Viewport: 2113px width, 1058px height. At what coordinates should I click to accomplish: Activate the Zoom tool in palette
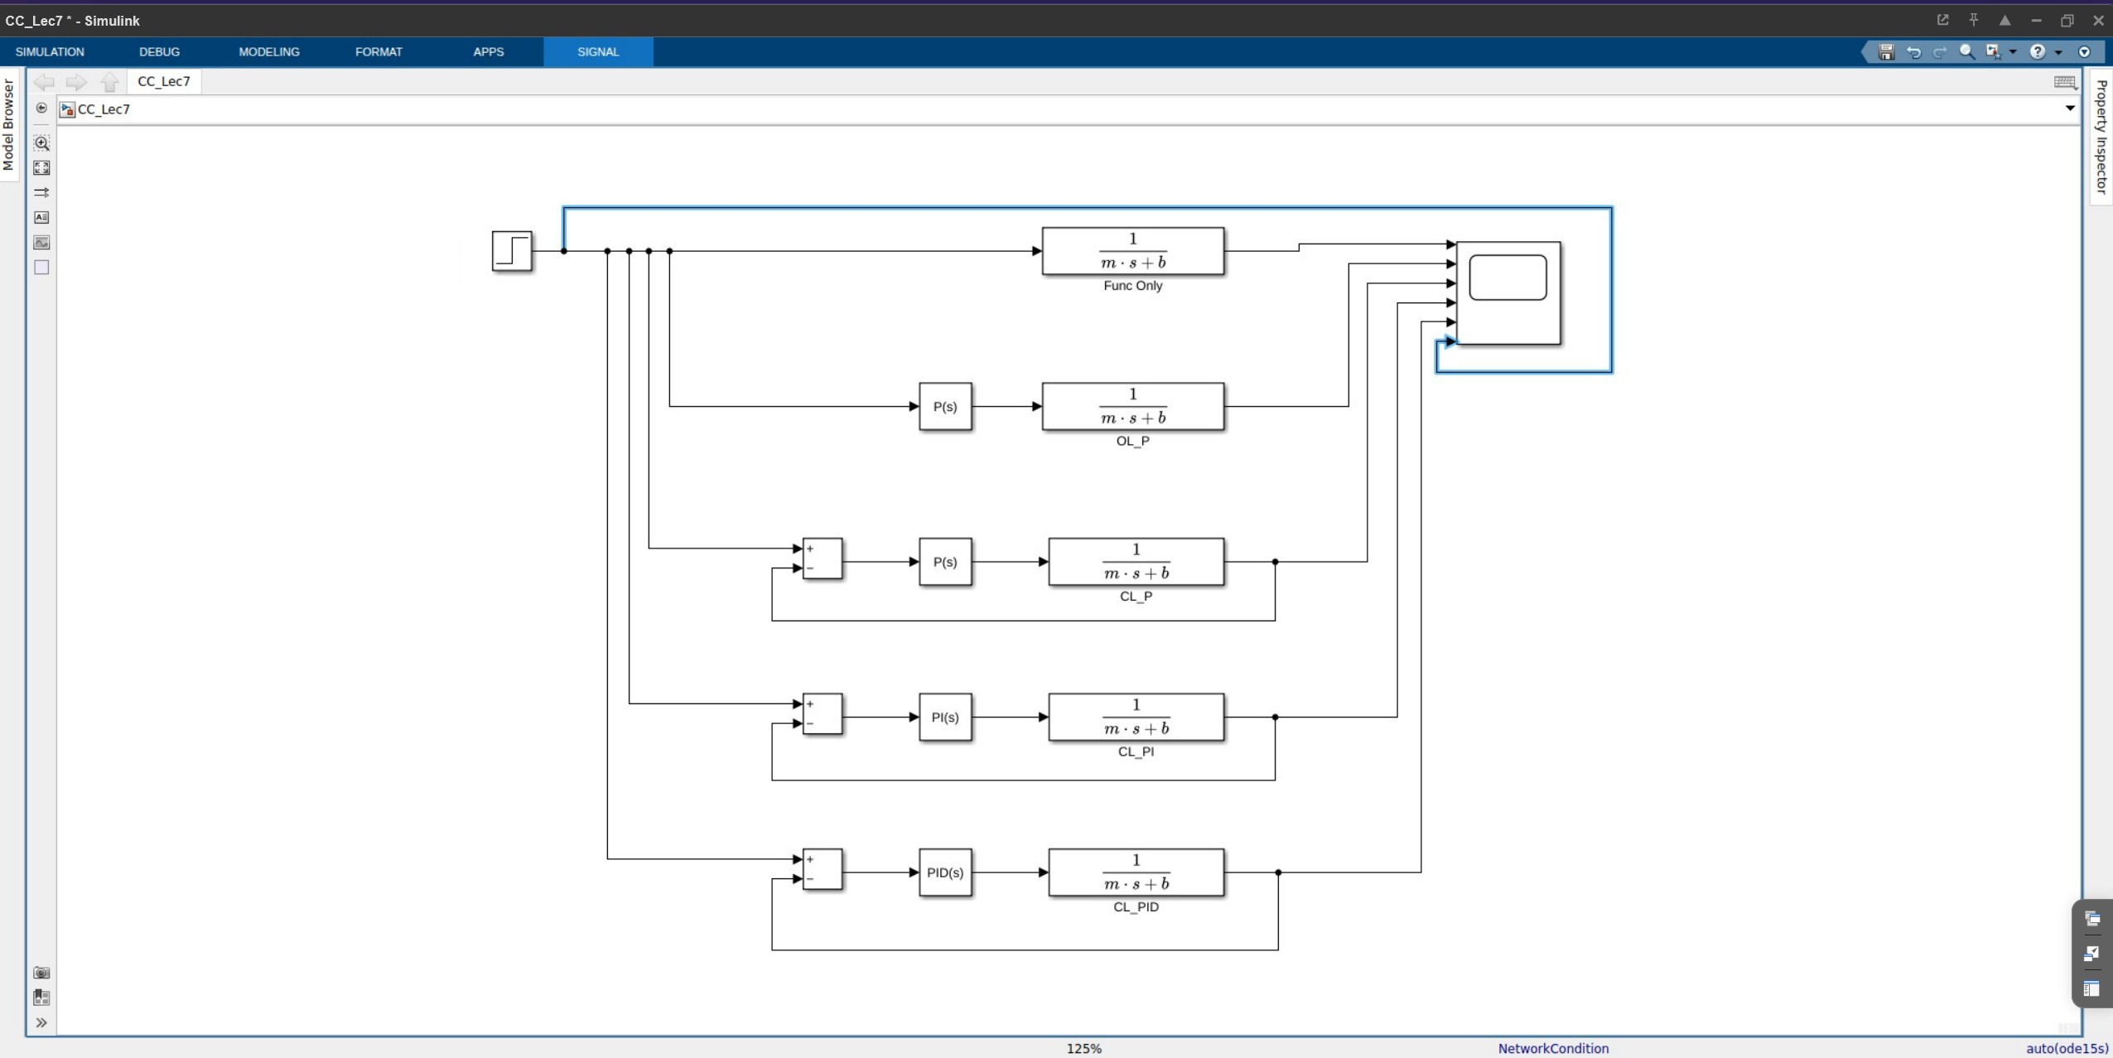(41, 143)
